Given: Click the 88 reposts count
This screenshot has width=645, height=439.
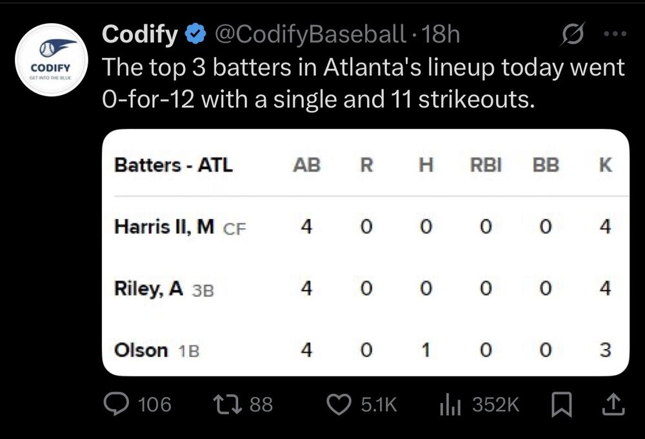Looking at the screenshot, I should pyautogui.click(x=261, y=405).
